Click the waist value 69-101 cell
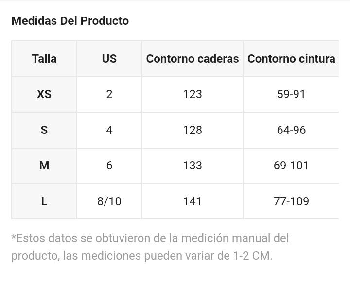Image resolution: width=350 pixels, height=282 pixels. coord(291,166)
